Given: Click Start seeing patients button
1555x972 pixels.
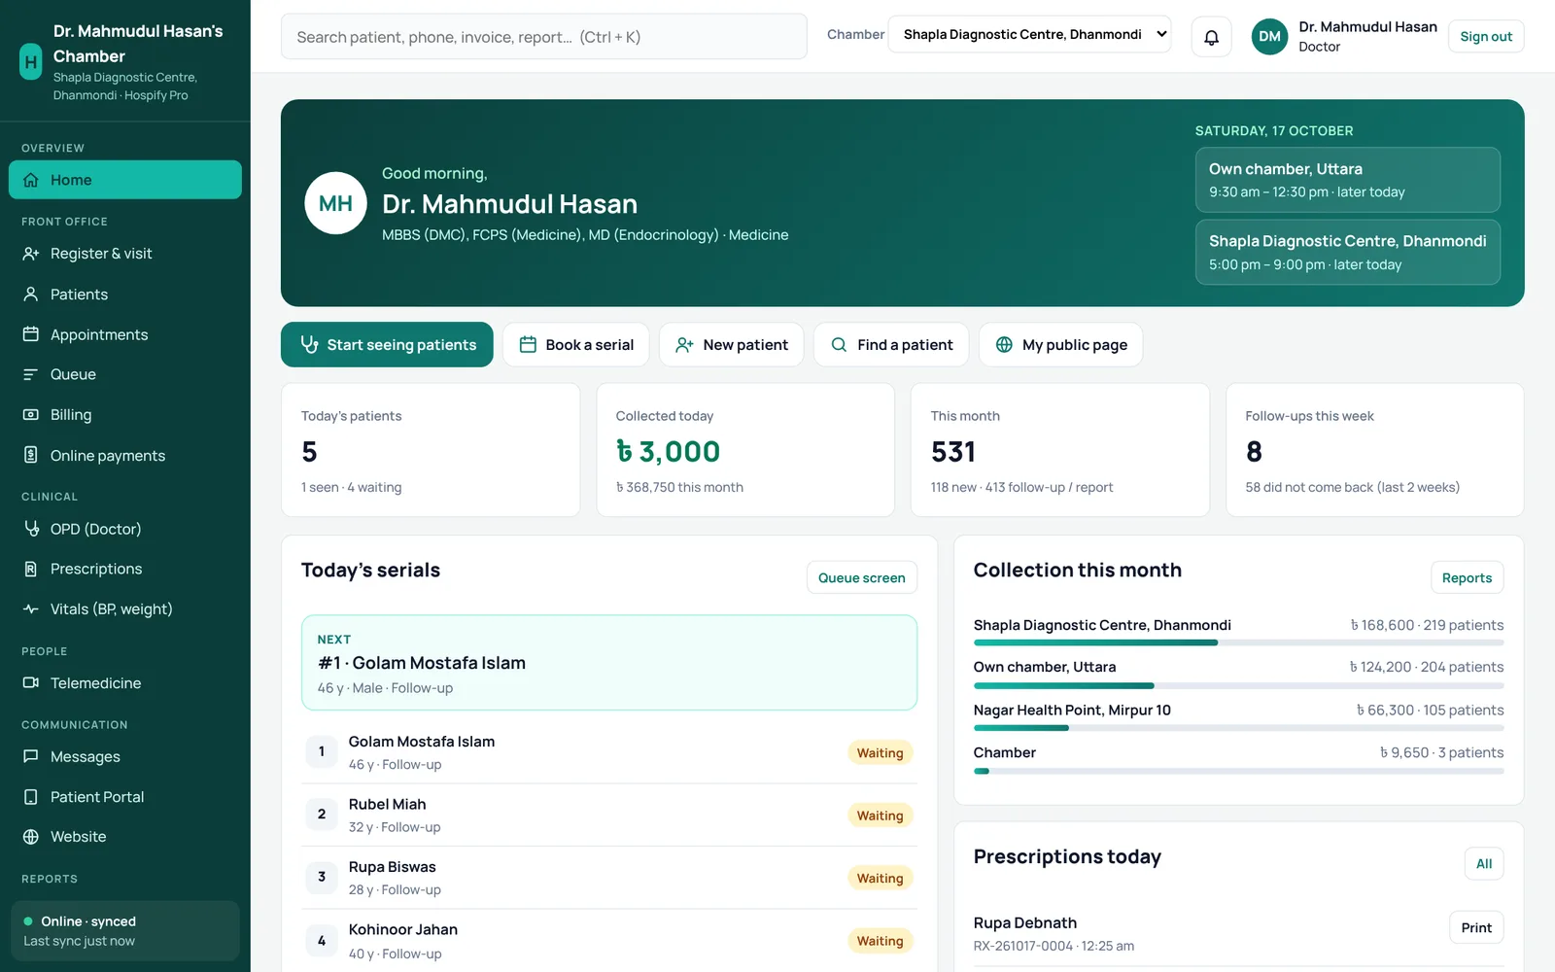Looking at the screenshot, I should point(387,345).
